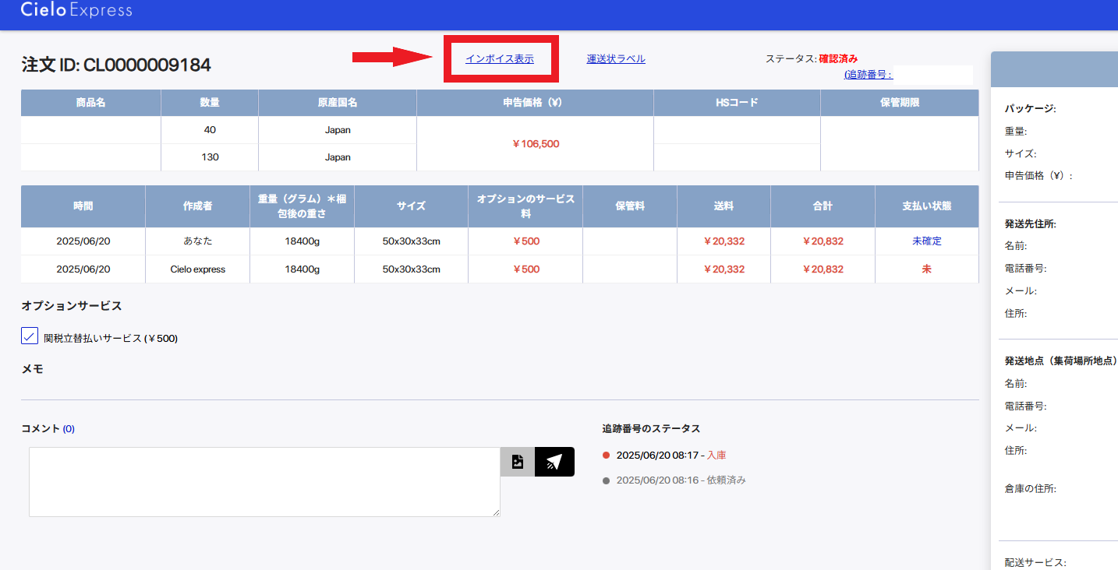
Task: Click the 未 payment status in Cielo express row
Action: (927, 269)
